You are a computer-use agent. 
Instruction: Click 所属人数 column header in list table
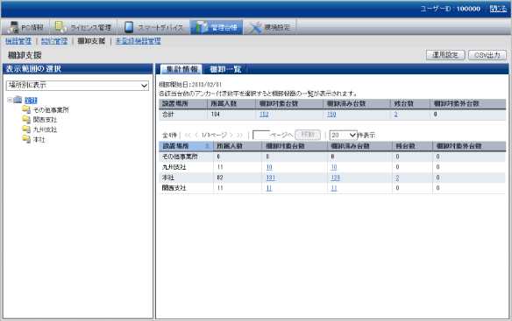(x=237, y=146)
